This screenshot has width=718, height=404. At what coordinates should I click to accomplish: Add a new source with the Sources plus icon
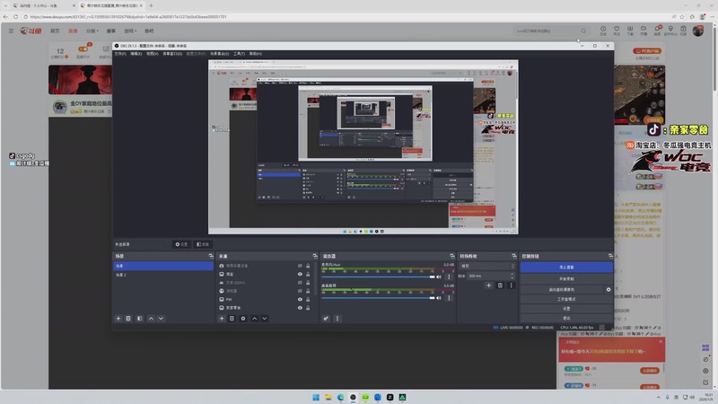pos(222,319)
